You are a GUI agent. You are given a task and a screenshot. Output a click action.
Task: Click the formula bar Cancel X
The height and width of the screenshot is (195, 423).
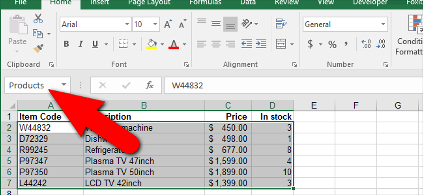103,85
